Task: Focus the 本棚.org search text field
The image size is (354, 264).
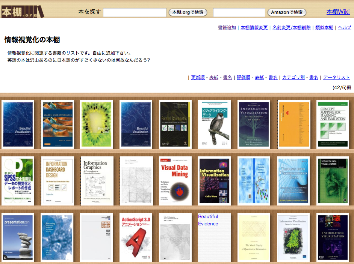Action: point(135,12)
